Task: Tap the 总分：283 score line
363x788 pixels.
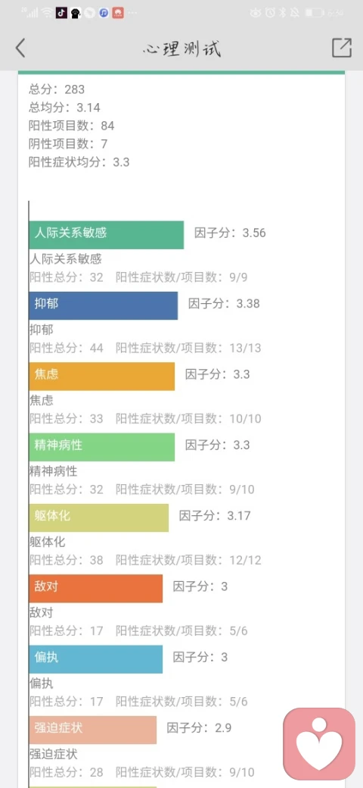Action: tap(57, 89)
